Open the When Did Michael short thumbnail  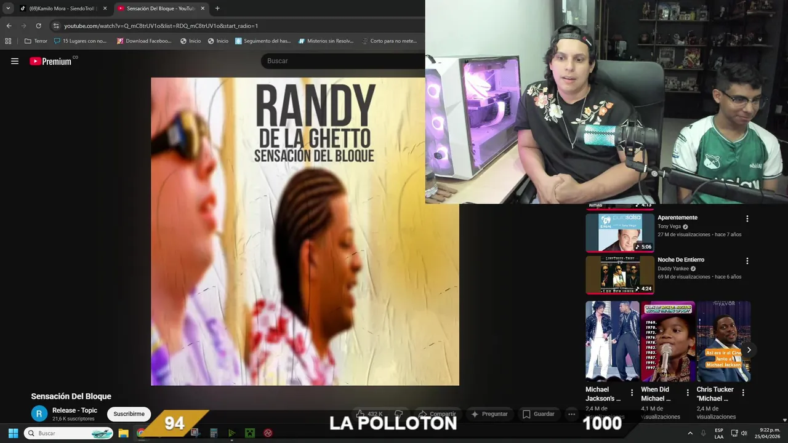pyautogui.click(x=668, y=341)
